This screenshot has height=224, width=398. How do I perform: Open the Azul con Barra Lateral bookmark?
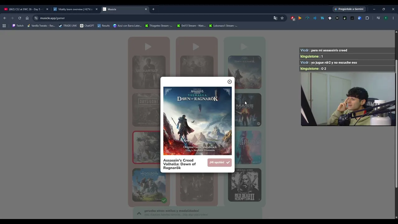(127, 26)
